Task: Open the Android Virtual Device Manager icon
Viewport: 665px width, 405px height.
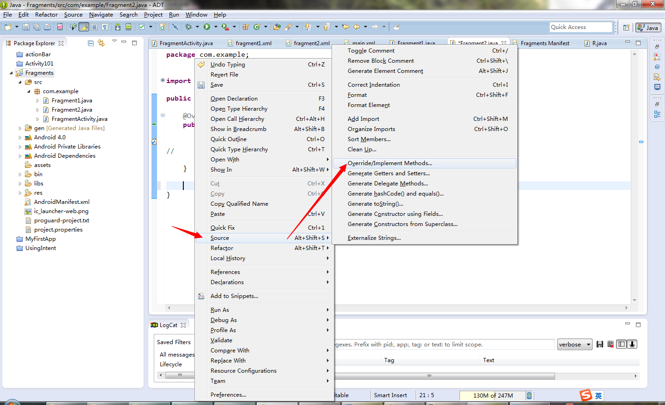Action: click(x=128, y=27)
